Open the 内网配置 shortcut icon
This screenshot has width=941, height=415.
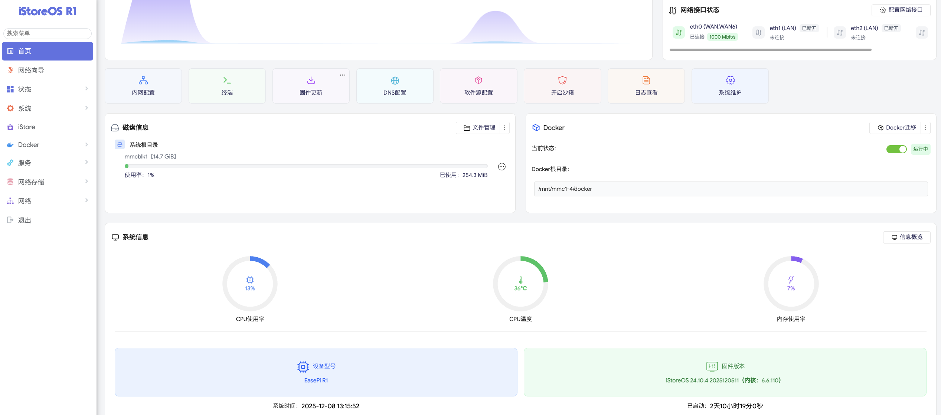(143, 81)
